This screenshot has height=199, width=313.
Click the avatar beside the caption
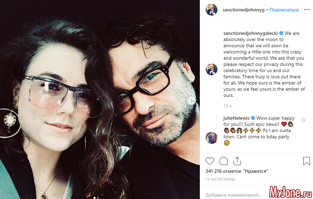coord(212,69)
